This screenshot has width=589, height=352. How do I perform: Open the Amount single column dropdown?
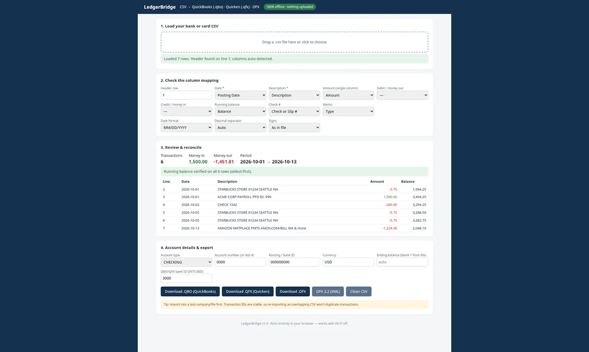348,95
